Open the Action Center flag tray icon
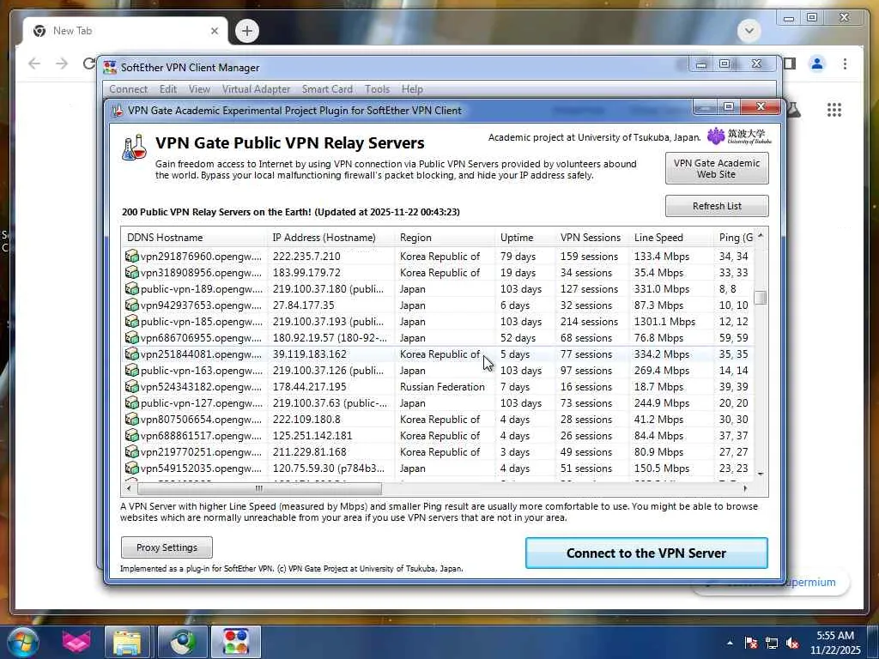This screenshot has width=879, height=659. pos(751,643)
